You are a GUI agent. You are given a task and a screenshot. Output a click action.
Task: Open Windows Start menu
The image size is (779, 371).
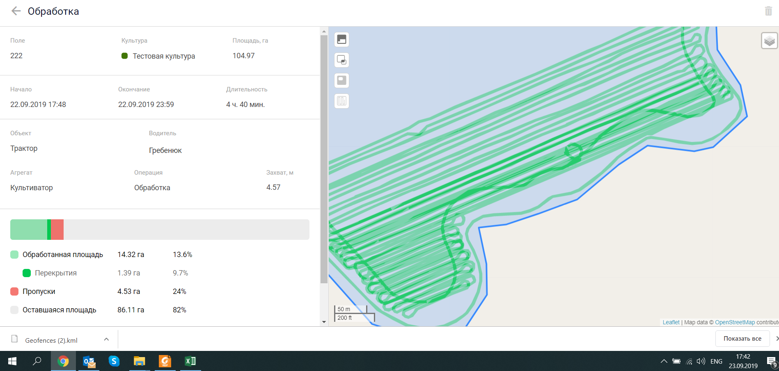coord(12,361)
